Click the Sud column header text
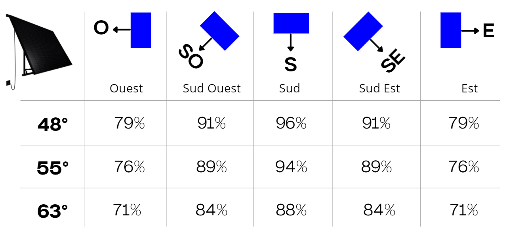507x238 pixels. click(290, 88)
